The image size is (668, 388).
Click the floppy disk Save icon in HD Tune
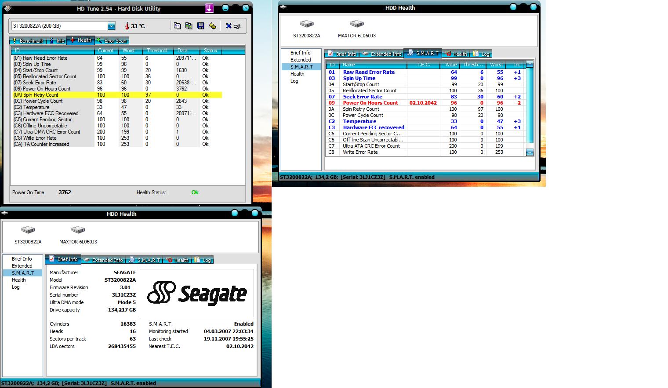[201, 26]
